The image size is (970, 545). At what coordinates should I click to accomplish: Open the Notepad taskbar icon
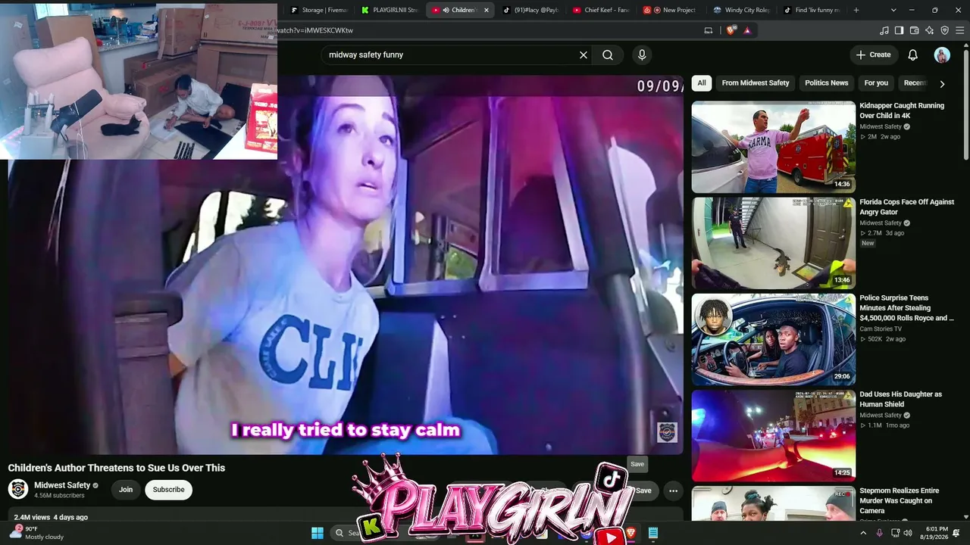652,533
